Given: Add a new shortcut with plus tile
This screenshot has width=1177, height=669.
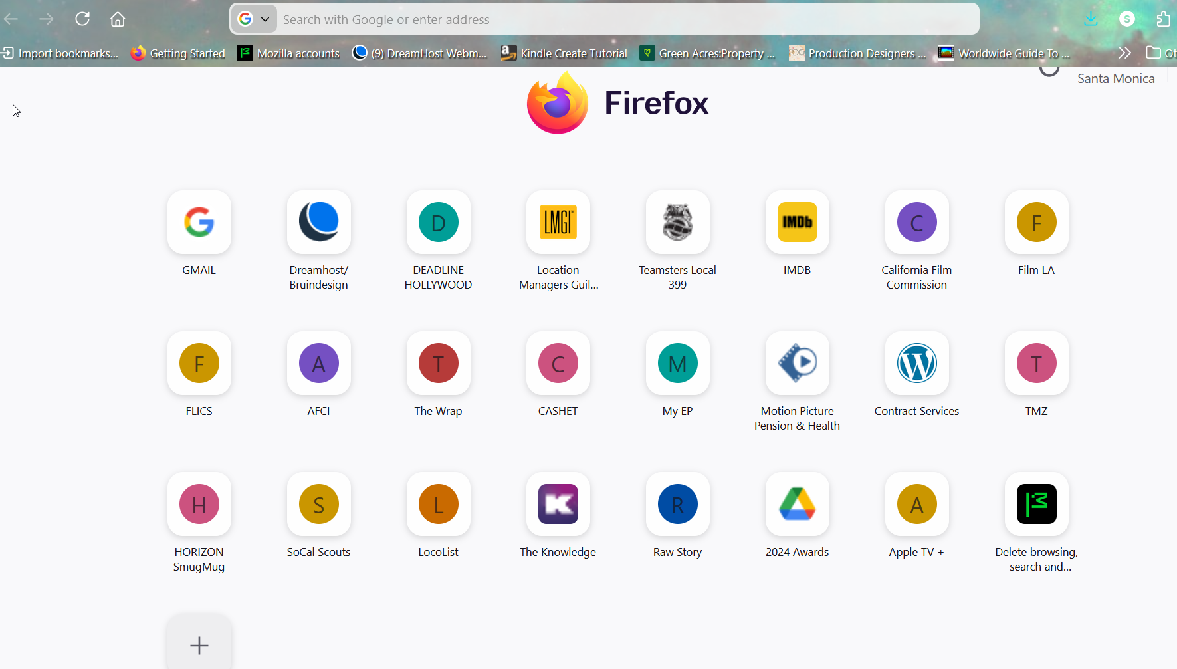Looking at the screenshot, I should coord(199,644).
